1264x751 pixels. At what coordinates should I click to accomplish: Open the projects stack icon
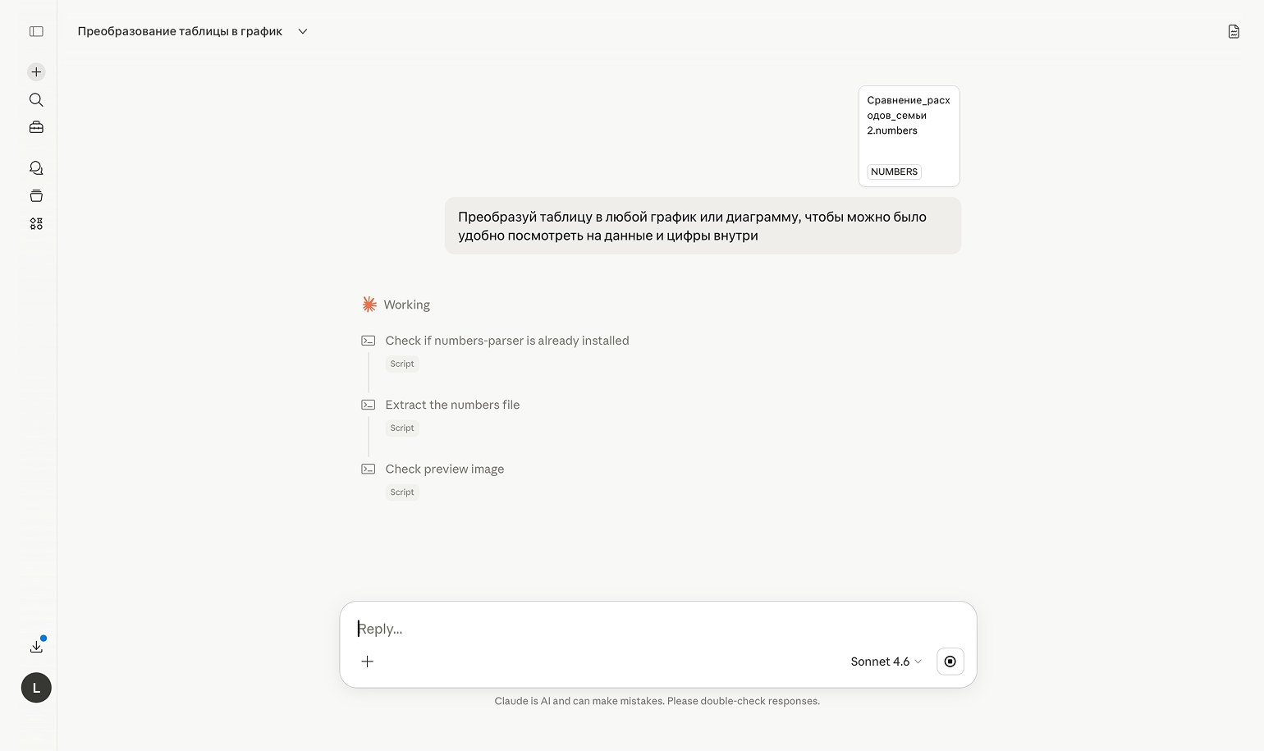tap(36, 196)
